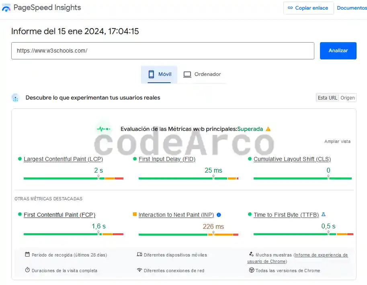This screenshot has width=367, height=285.
Task: Click the green status dot for FCP
Action: [20, 214]
